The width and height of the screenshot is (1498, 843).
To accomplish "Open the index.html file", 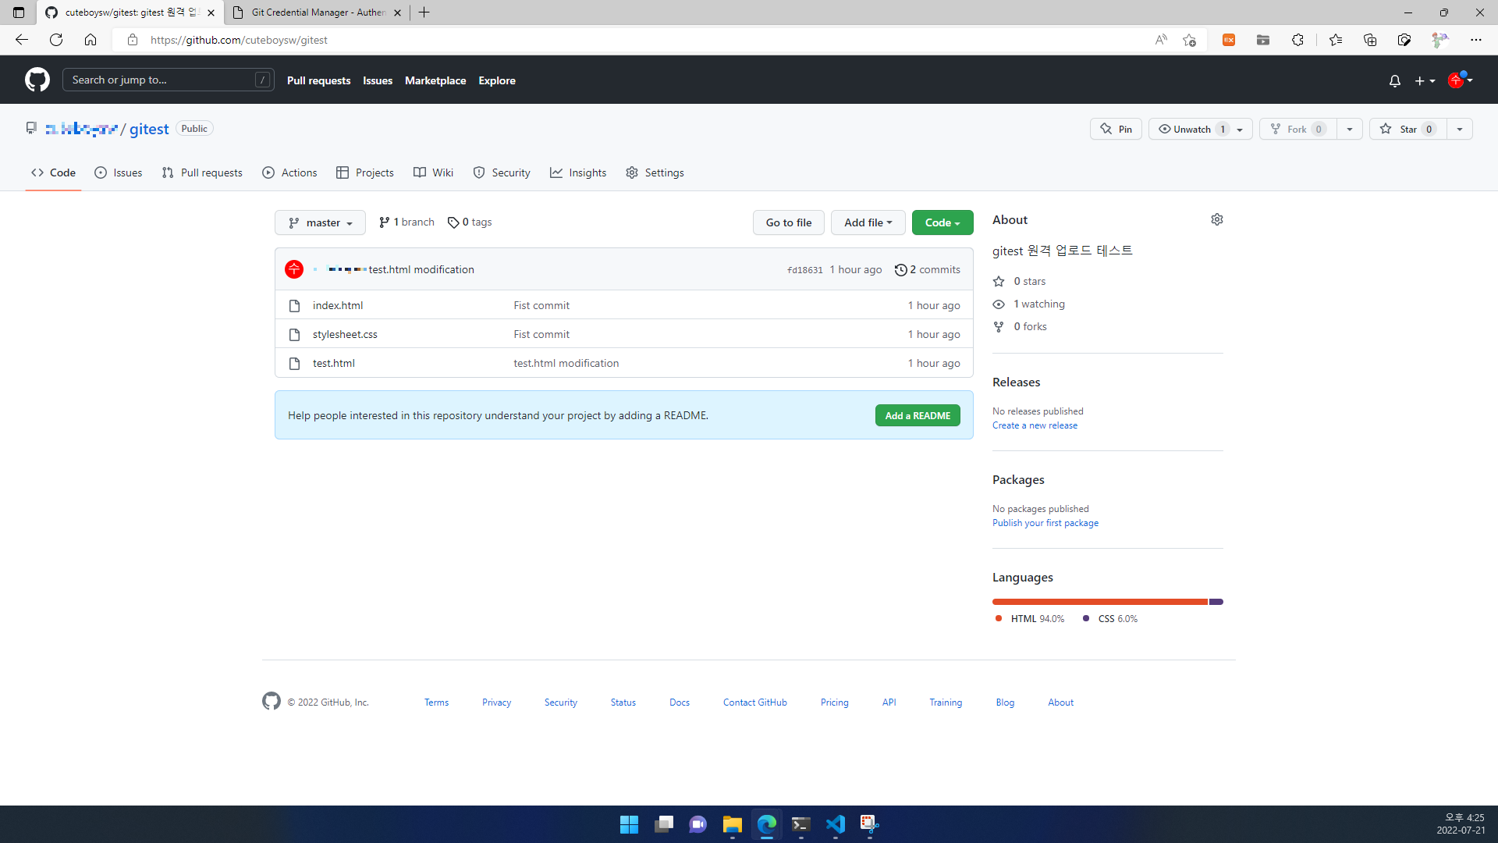I will click(x=338, y=305).
